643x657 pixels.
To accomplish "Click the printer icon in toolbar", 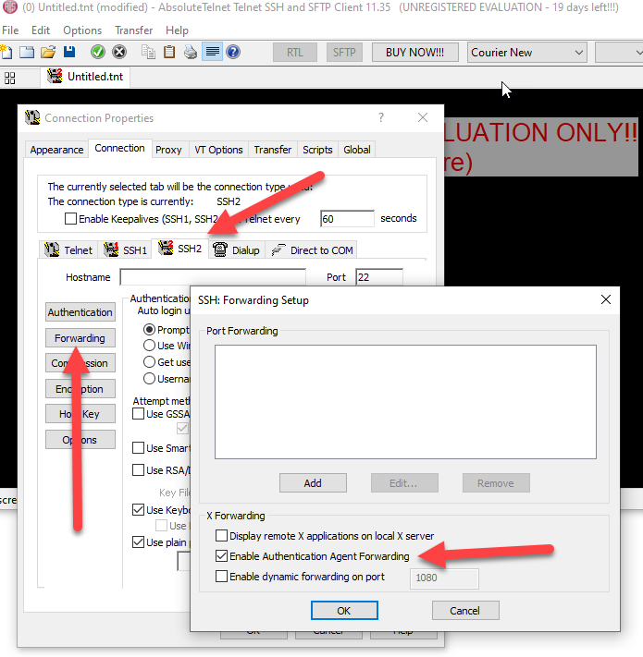I will pos(191,52).
